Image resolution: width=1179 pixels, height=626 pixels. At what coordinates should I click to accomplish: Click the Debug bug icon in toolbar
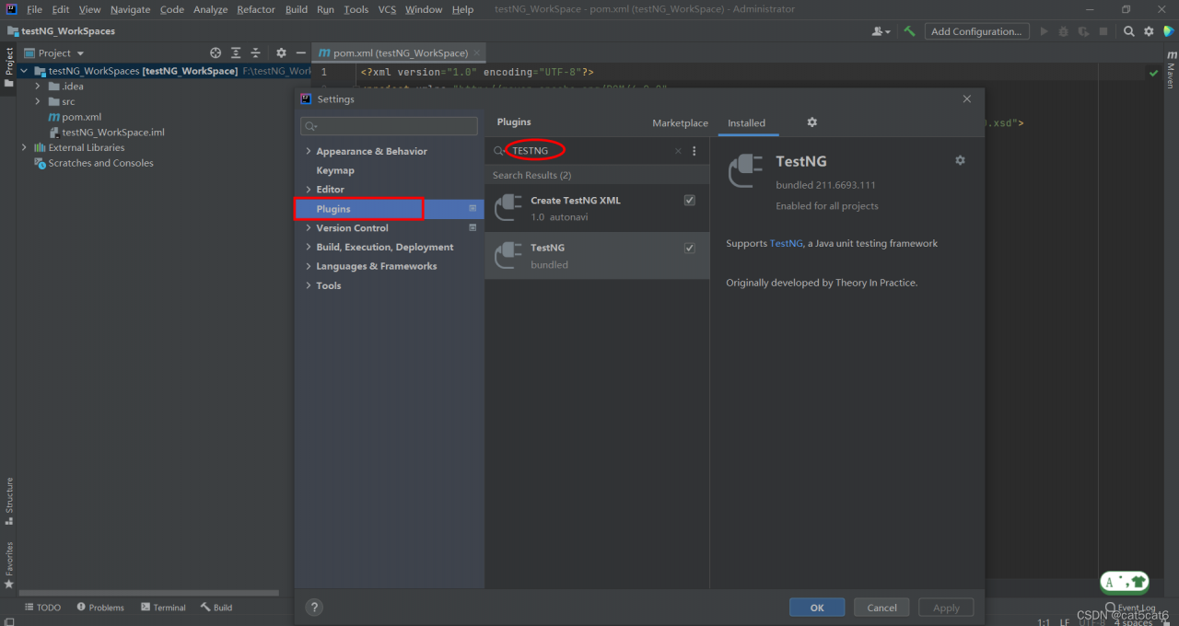(x=1064, y=31)
